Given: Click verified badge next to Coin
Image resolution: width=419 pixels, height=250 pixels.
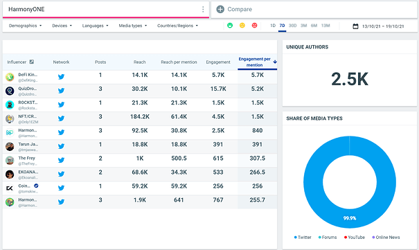Looking at the screenshot, I should pyautogui.click(x=36, y=186).
